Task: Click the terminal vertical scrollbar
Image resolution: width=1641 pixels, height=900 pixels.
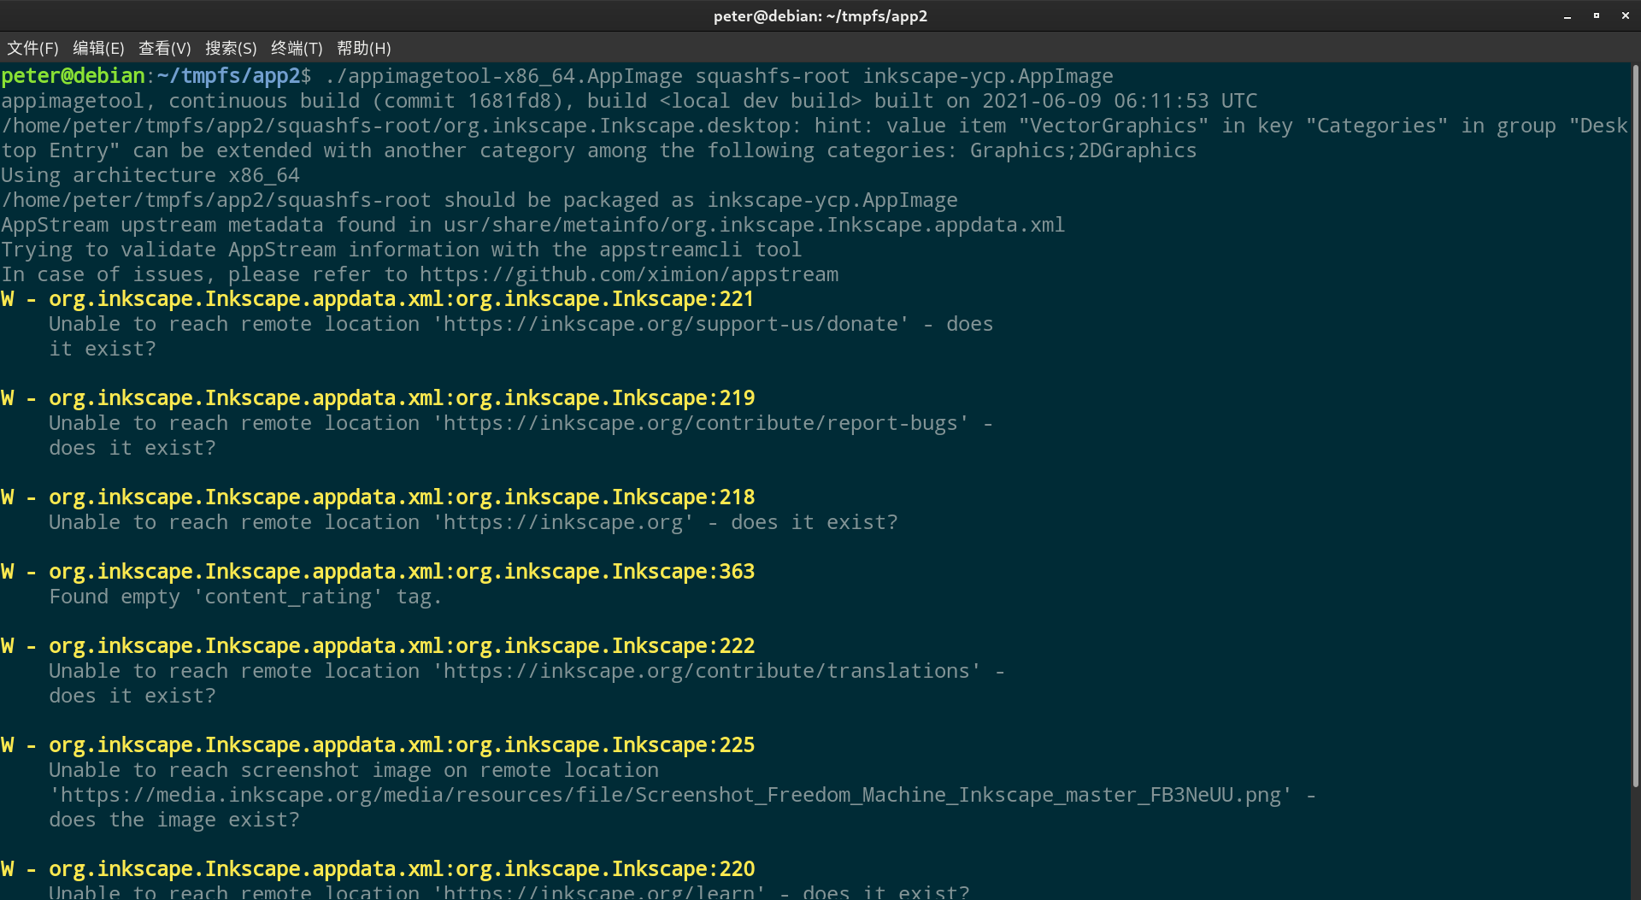Action: pyautogui.click(x=1635, y=427)
